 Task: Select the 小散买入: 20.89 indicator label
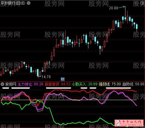(x=85, y=84)
